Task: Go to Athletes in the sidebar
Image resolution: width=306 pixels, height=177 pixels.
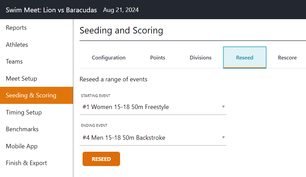Action: [17, 45]
